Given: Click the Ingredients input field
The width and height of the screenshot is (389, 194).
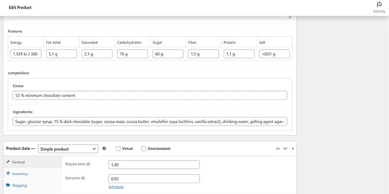Looking at the screenshot, I should 150,121.
